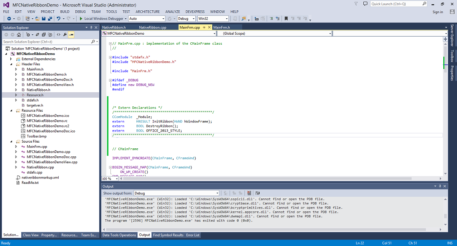This screenshot has width=457, height=246.
Task: Toggle Word Wrap in Output panel
Action: 258,193
